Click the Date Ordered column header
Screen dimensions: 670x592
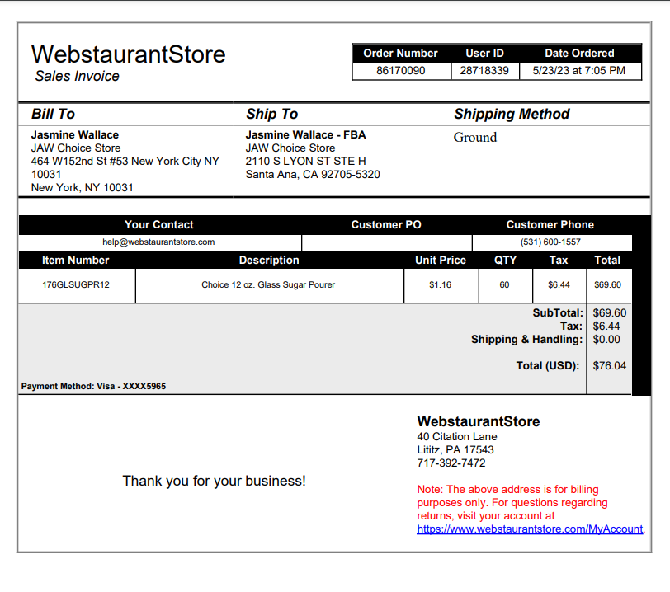pyautogui.click(x=579, y=53)
